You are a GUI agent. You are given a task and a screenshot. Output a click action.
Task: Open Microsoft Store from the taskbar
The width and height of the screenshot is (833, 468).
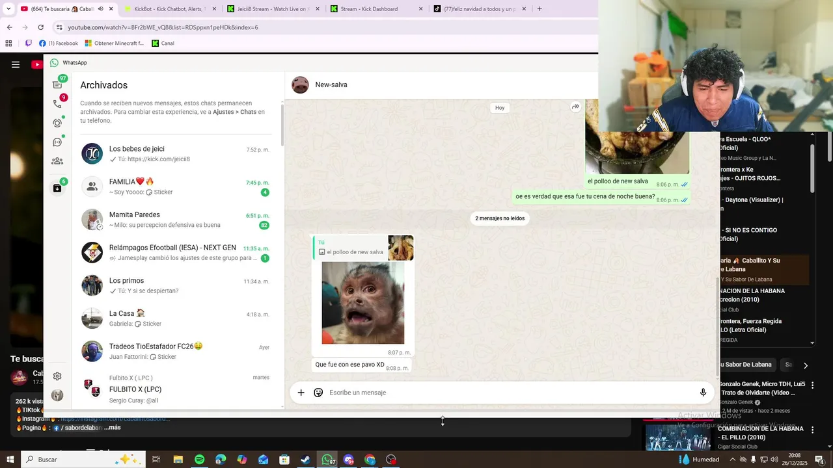[284, 460]
